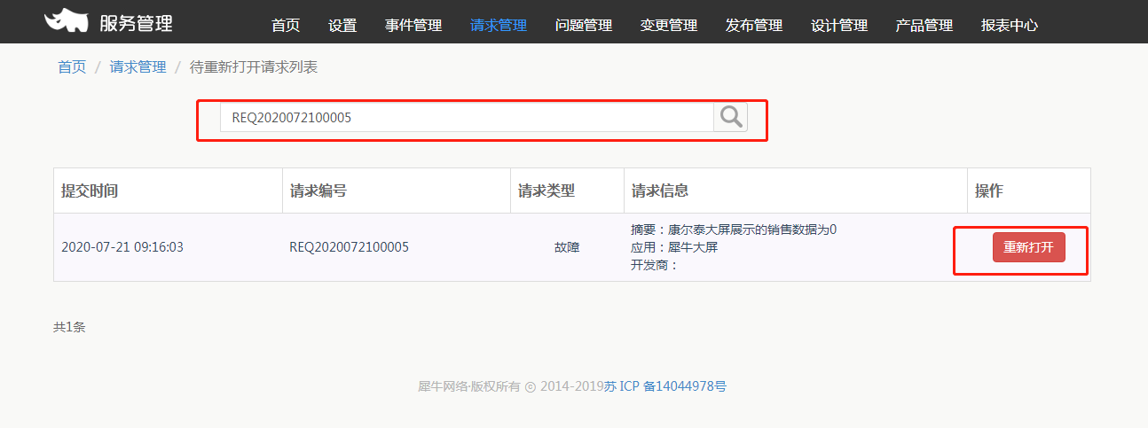Go to 事件管理 menu
Viewport: 1148px width, 428px height.
[x=413, y=26]
